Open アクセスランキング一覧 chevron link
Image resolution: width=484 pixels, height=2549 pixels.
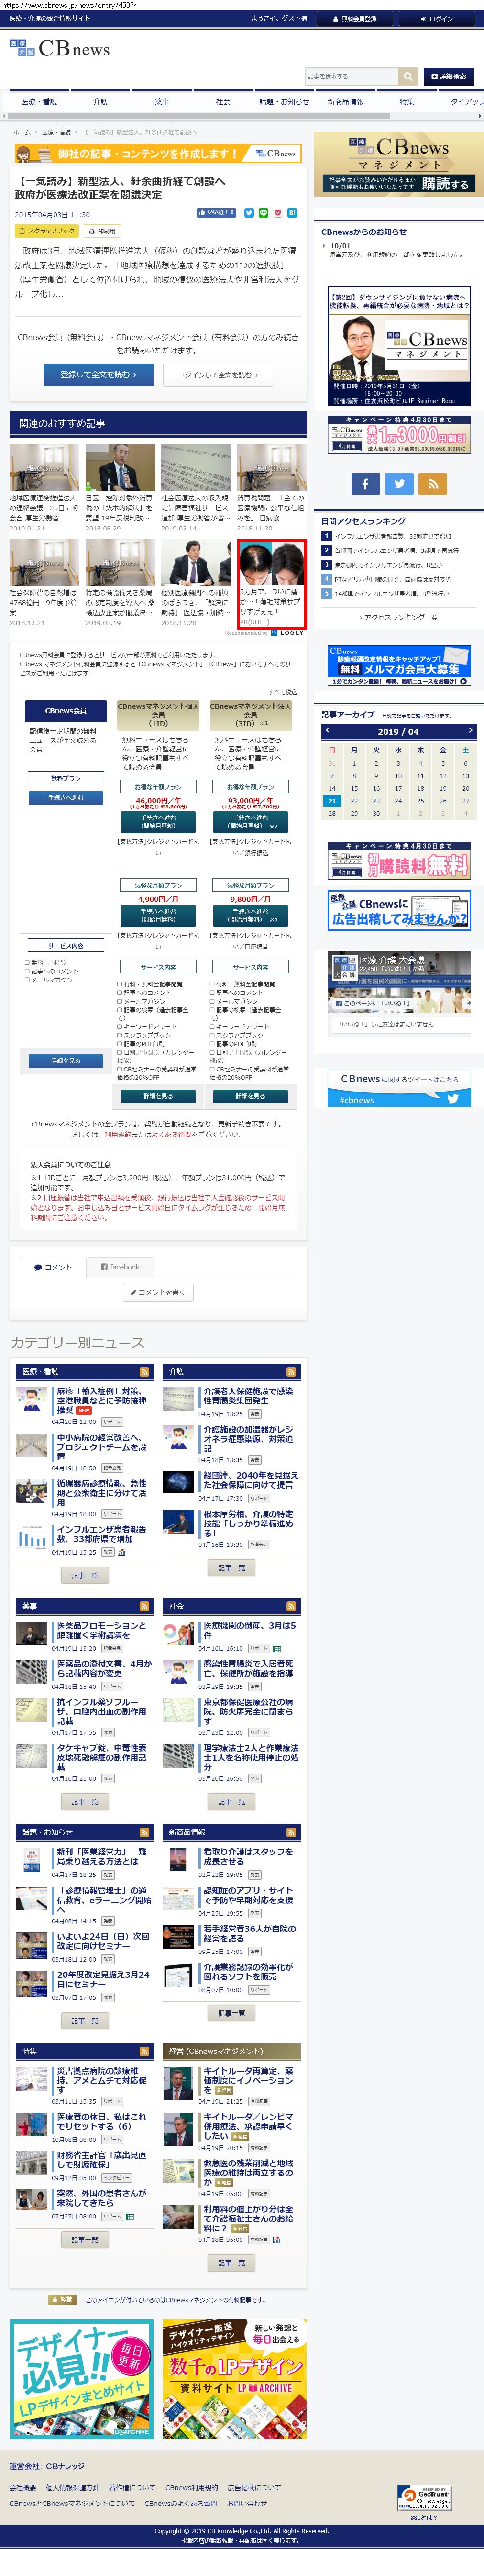[398, 618]
